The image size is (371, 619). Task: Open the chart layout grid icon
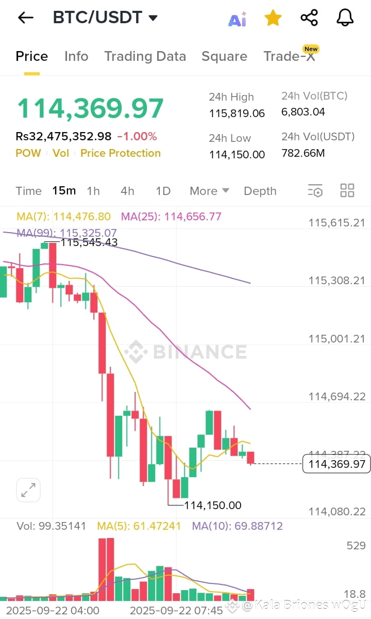pyautogui.click(x=348, y=190)
